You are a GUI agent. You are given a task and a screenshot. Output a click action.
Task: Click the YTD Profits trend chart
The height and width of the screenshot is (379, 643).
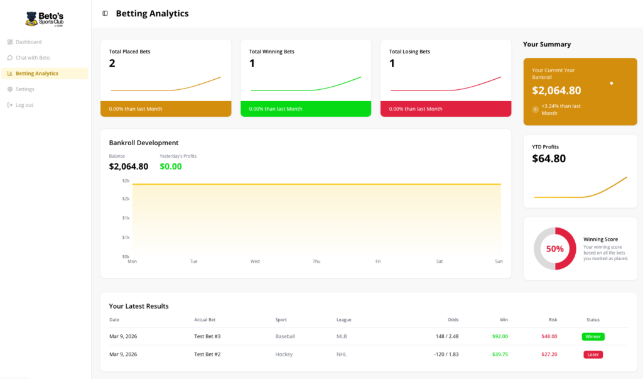pos(580,188)
